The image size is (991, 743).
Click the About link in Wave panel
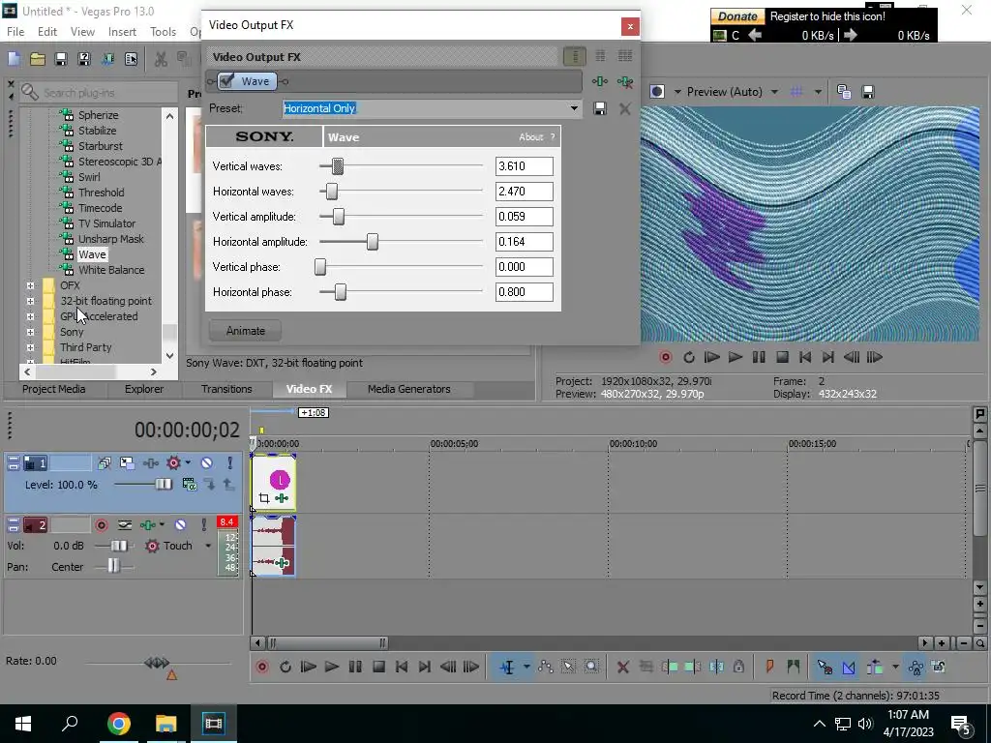(531, 137)
